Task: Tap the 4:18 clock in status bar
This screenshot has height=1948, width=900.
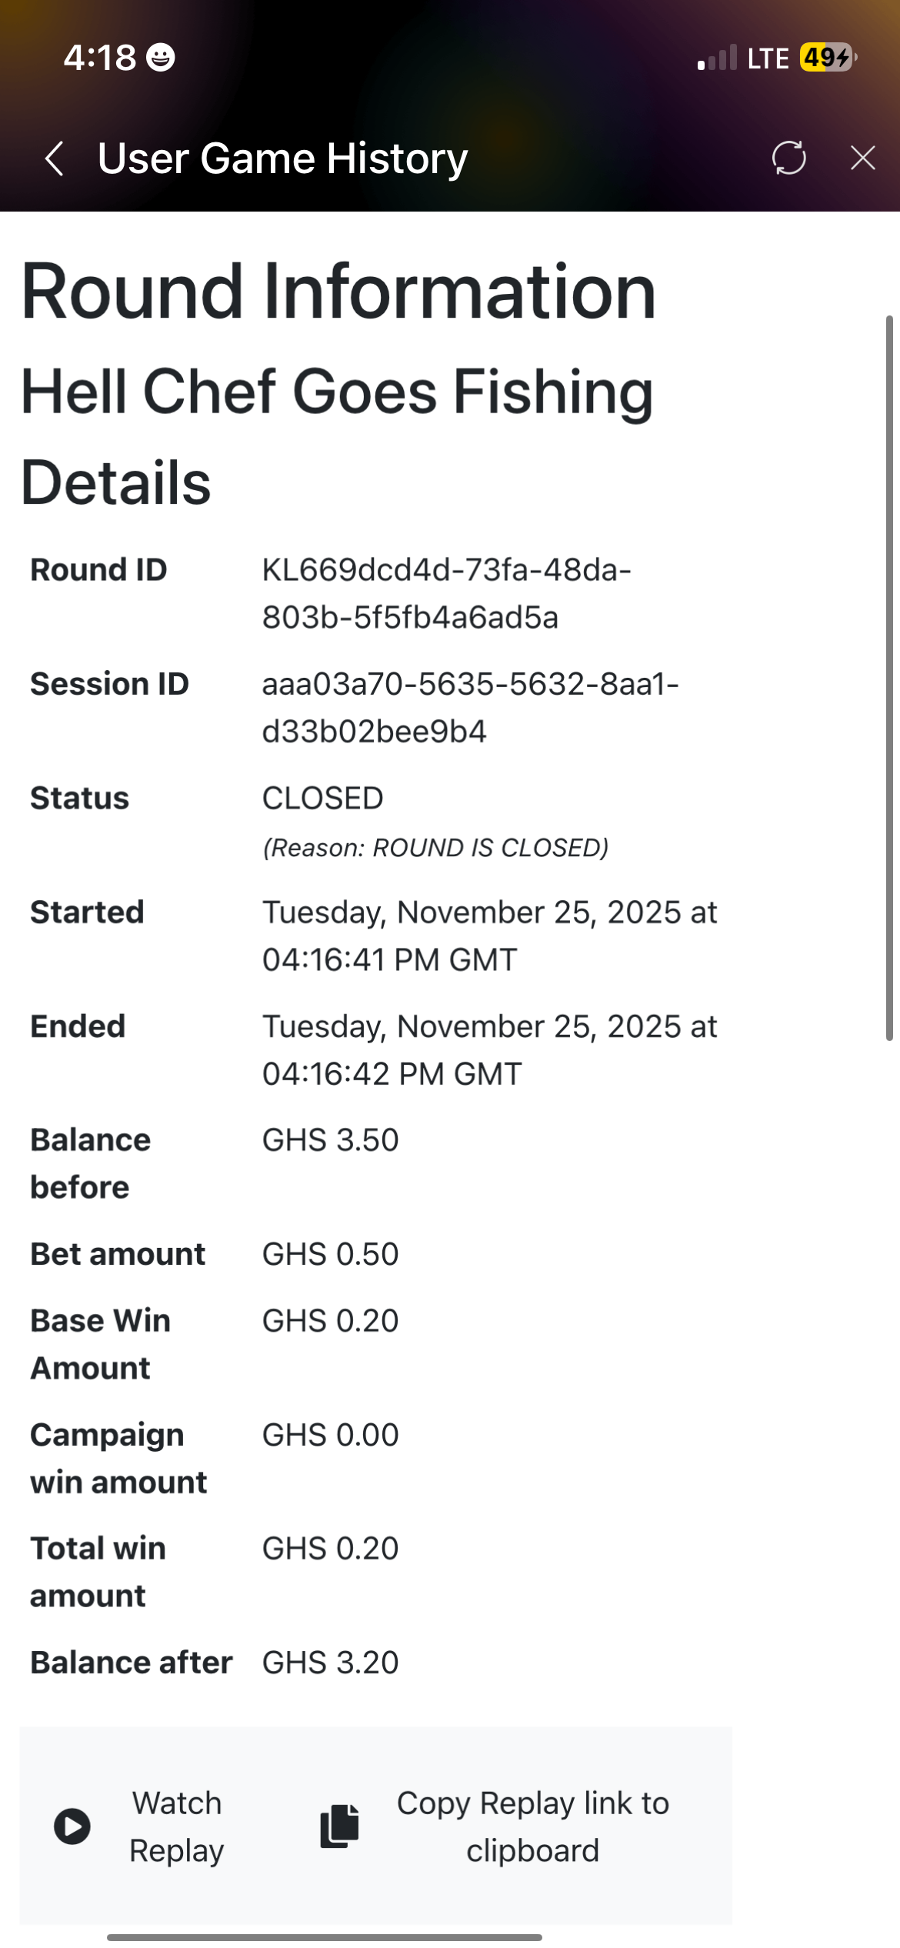Action: pos(100,58)
